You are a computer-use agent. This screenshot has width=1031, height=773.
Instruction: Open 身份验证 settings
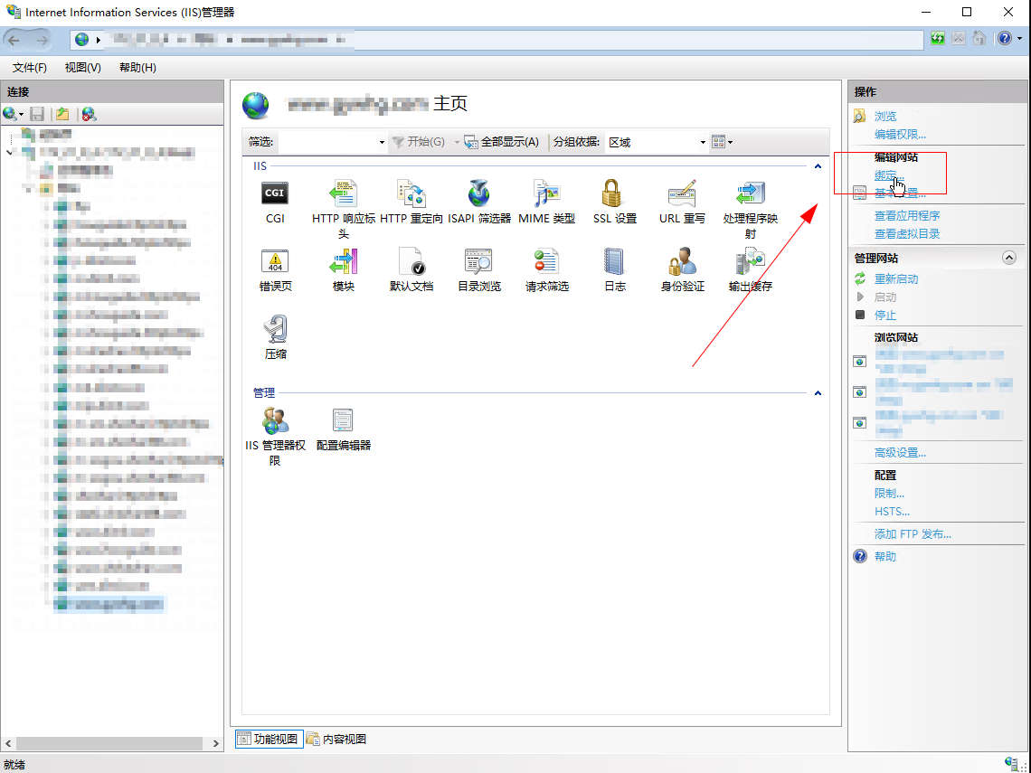pos(683,270)
